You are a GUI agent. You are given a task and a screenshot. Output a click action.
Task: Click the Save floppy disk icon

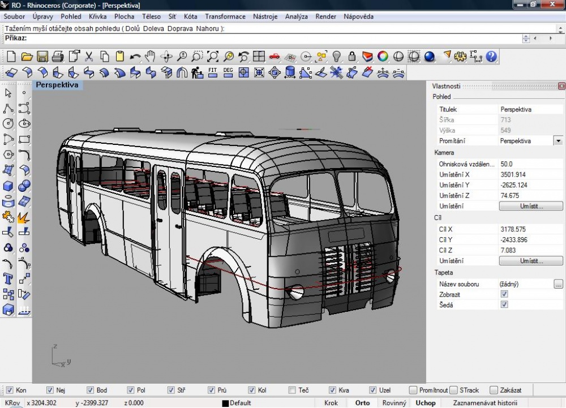coord(42,57)
